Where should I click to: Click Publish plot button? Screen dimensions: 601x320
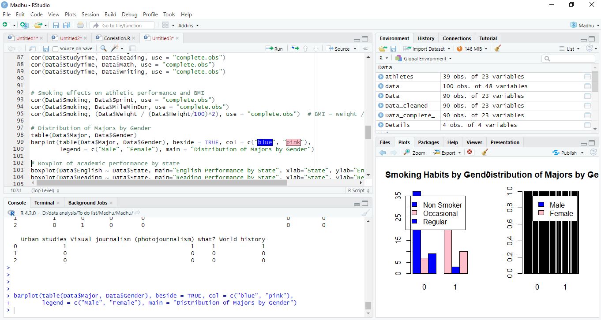click(565, 153)
